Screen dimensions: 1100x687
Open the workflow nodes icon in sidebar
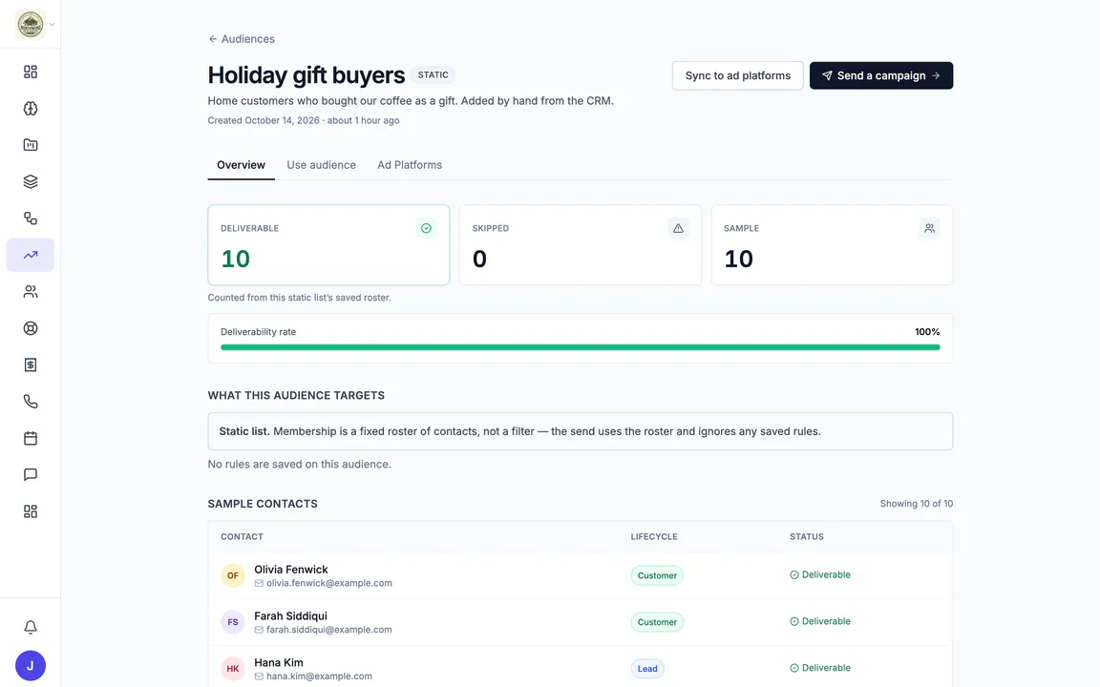pos(31,218)
